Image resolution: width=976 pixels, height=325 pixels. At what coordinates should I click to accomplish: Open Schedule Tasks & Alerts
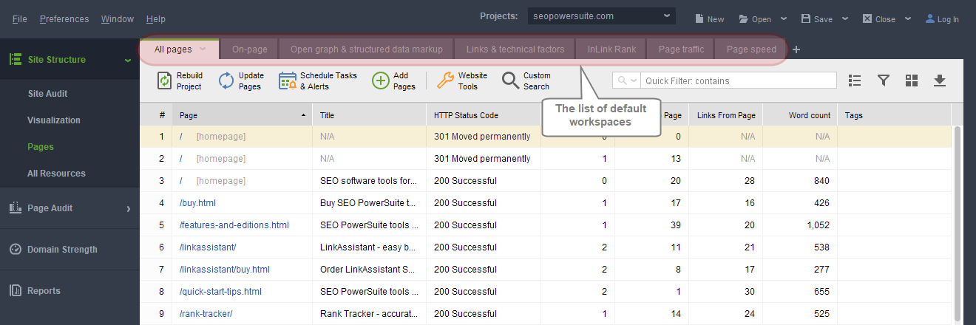pyautogui.click(x=318, y=81)
